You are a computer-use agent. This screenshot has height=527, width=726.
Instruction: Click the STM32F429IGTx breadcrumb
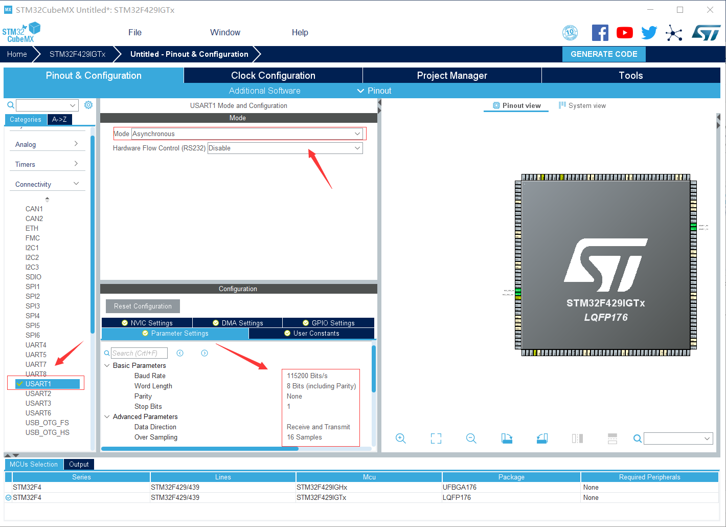pos(77,54)
